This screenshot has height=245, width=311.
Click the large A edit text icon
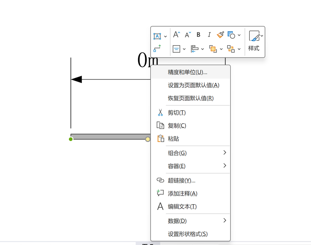click(x=160, y=206)
